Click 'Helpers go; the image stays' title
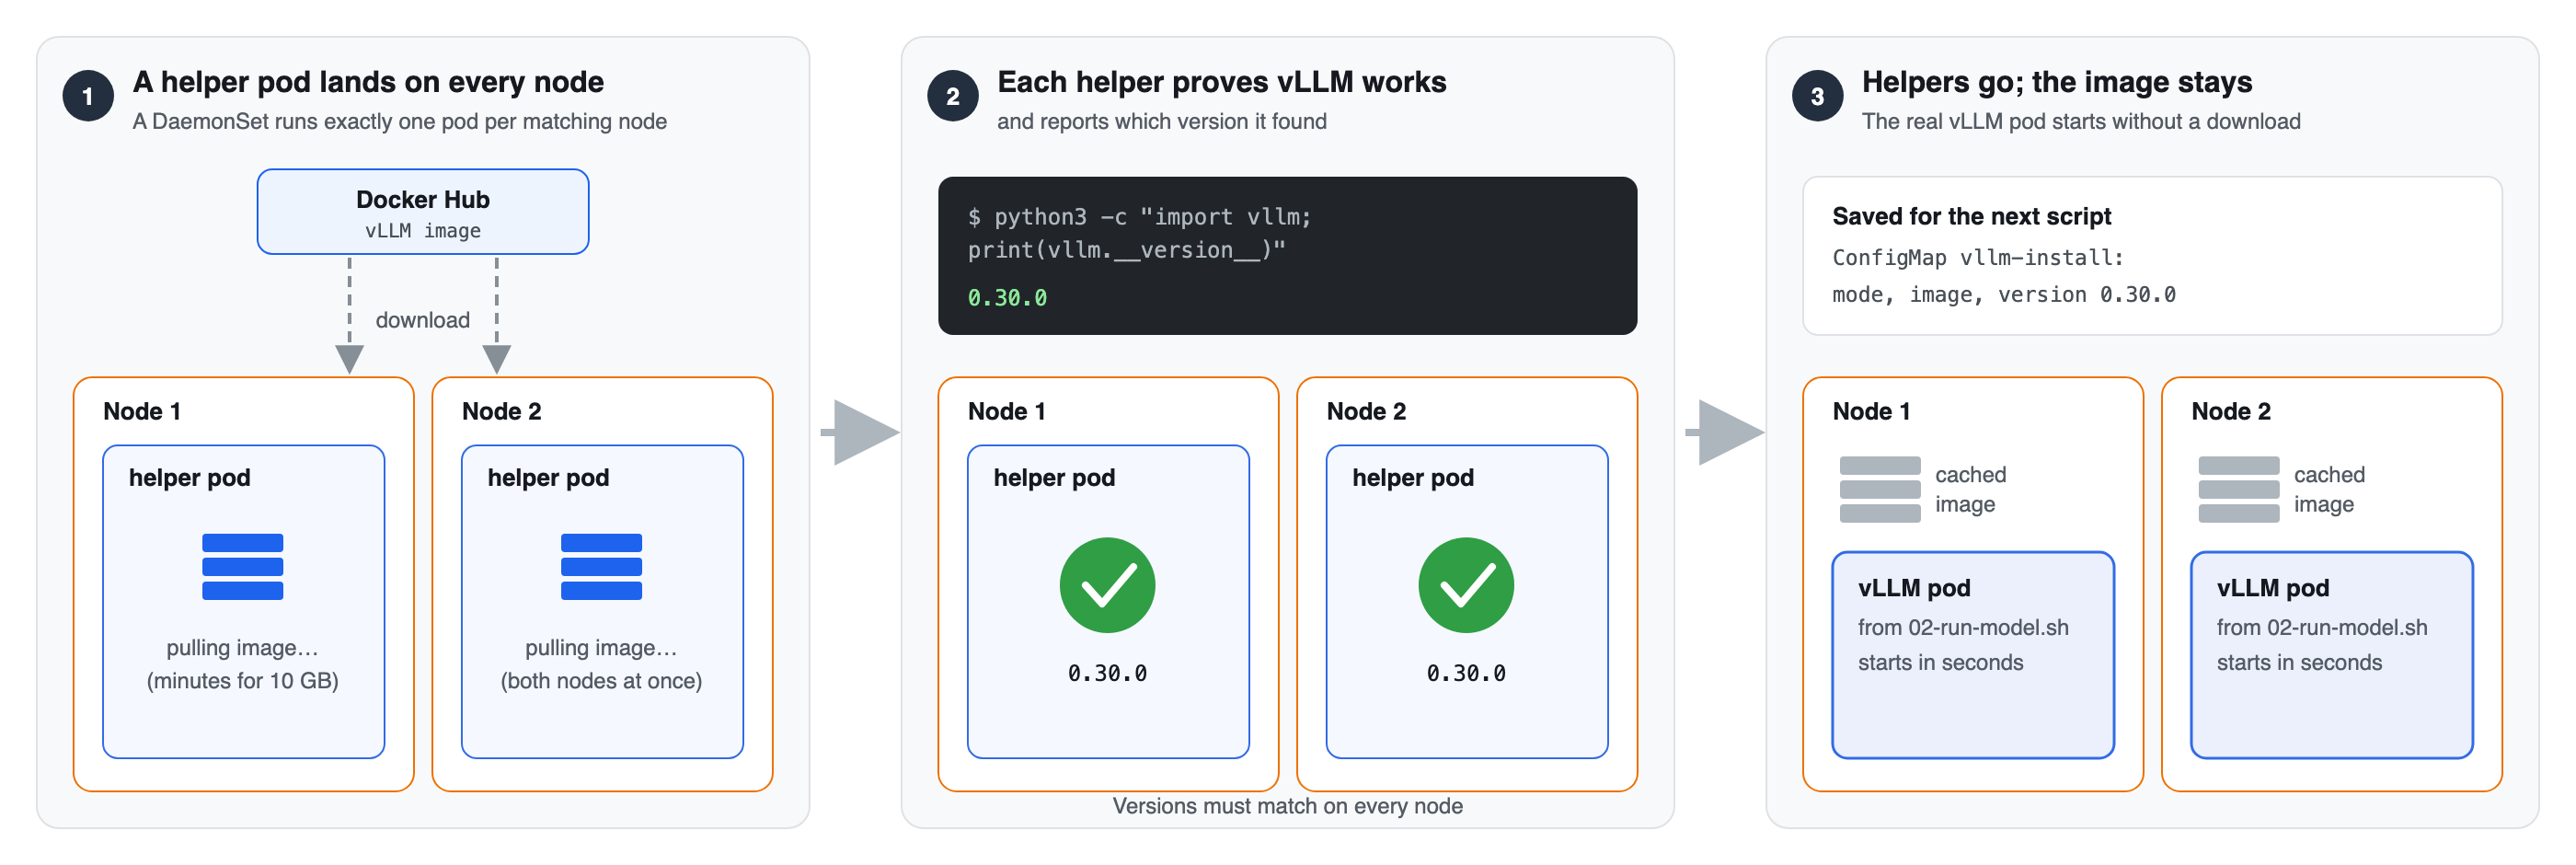This screenshot has height=865, width=2576. 2057,82
